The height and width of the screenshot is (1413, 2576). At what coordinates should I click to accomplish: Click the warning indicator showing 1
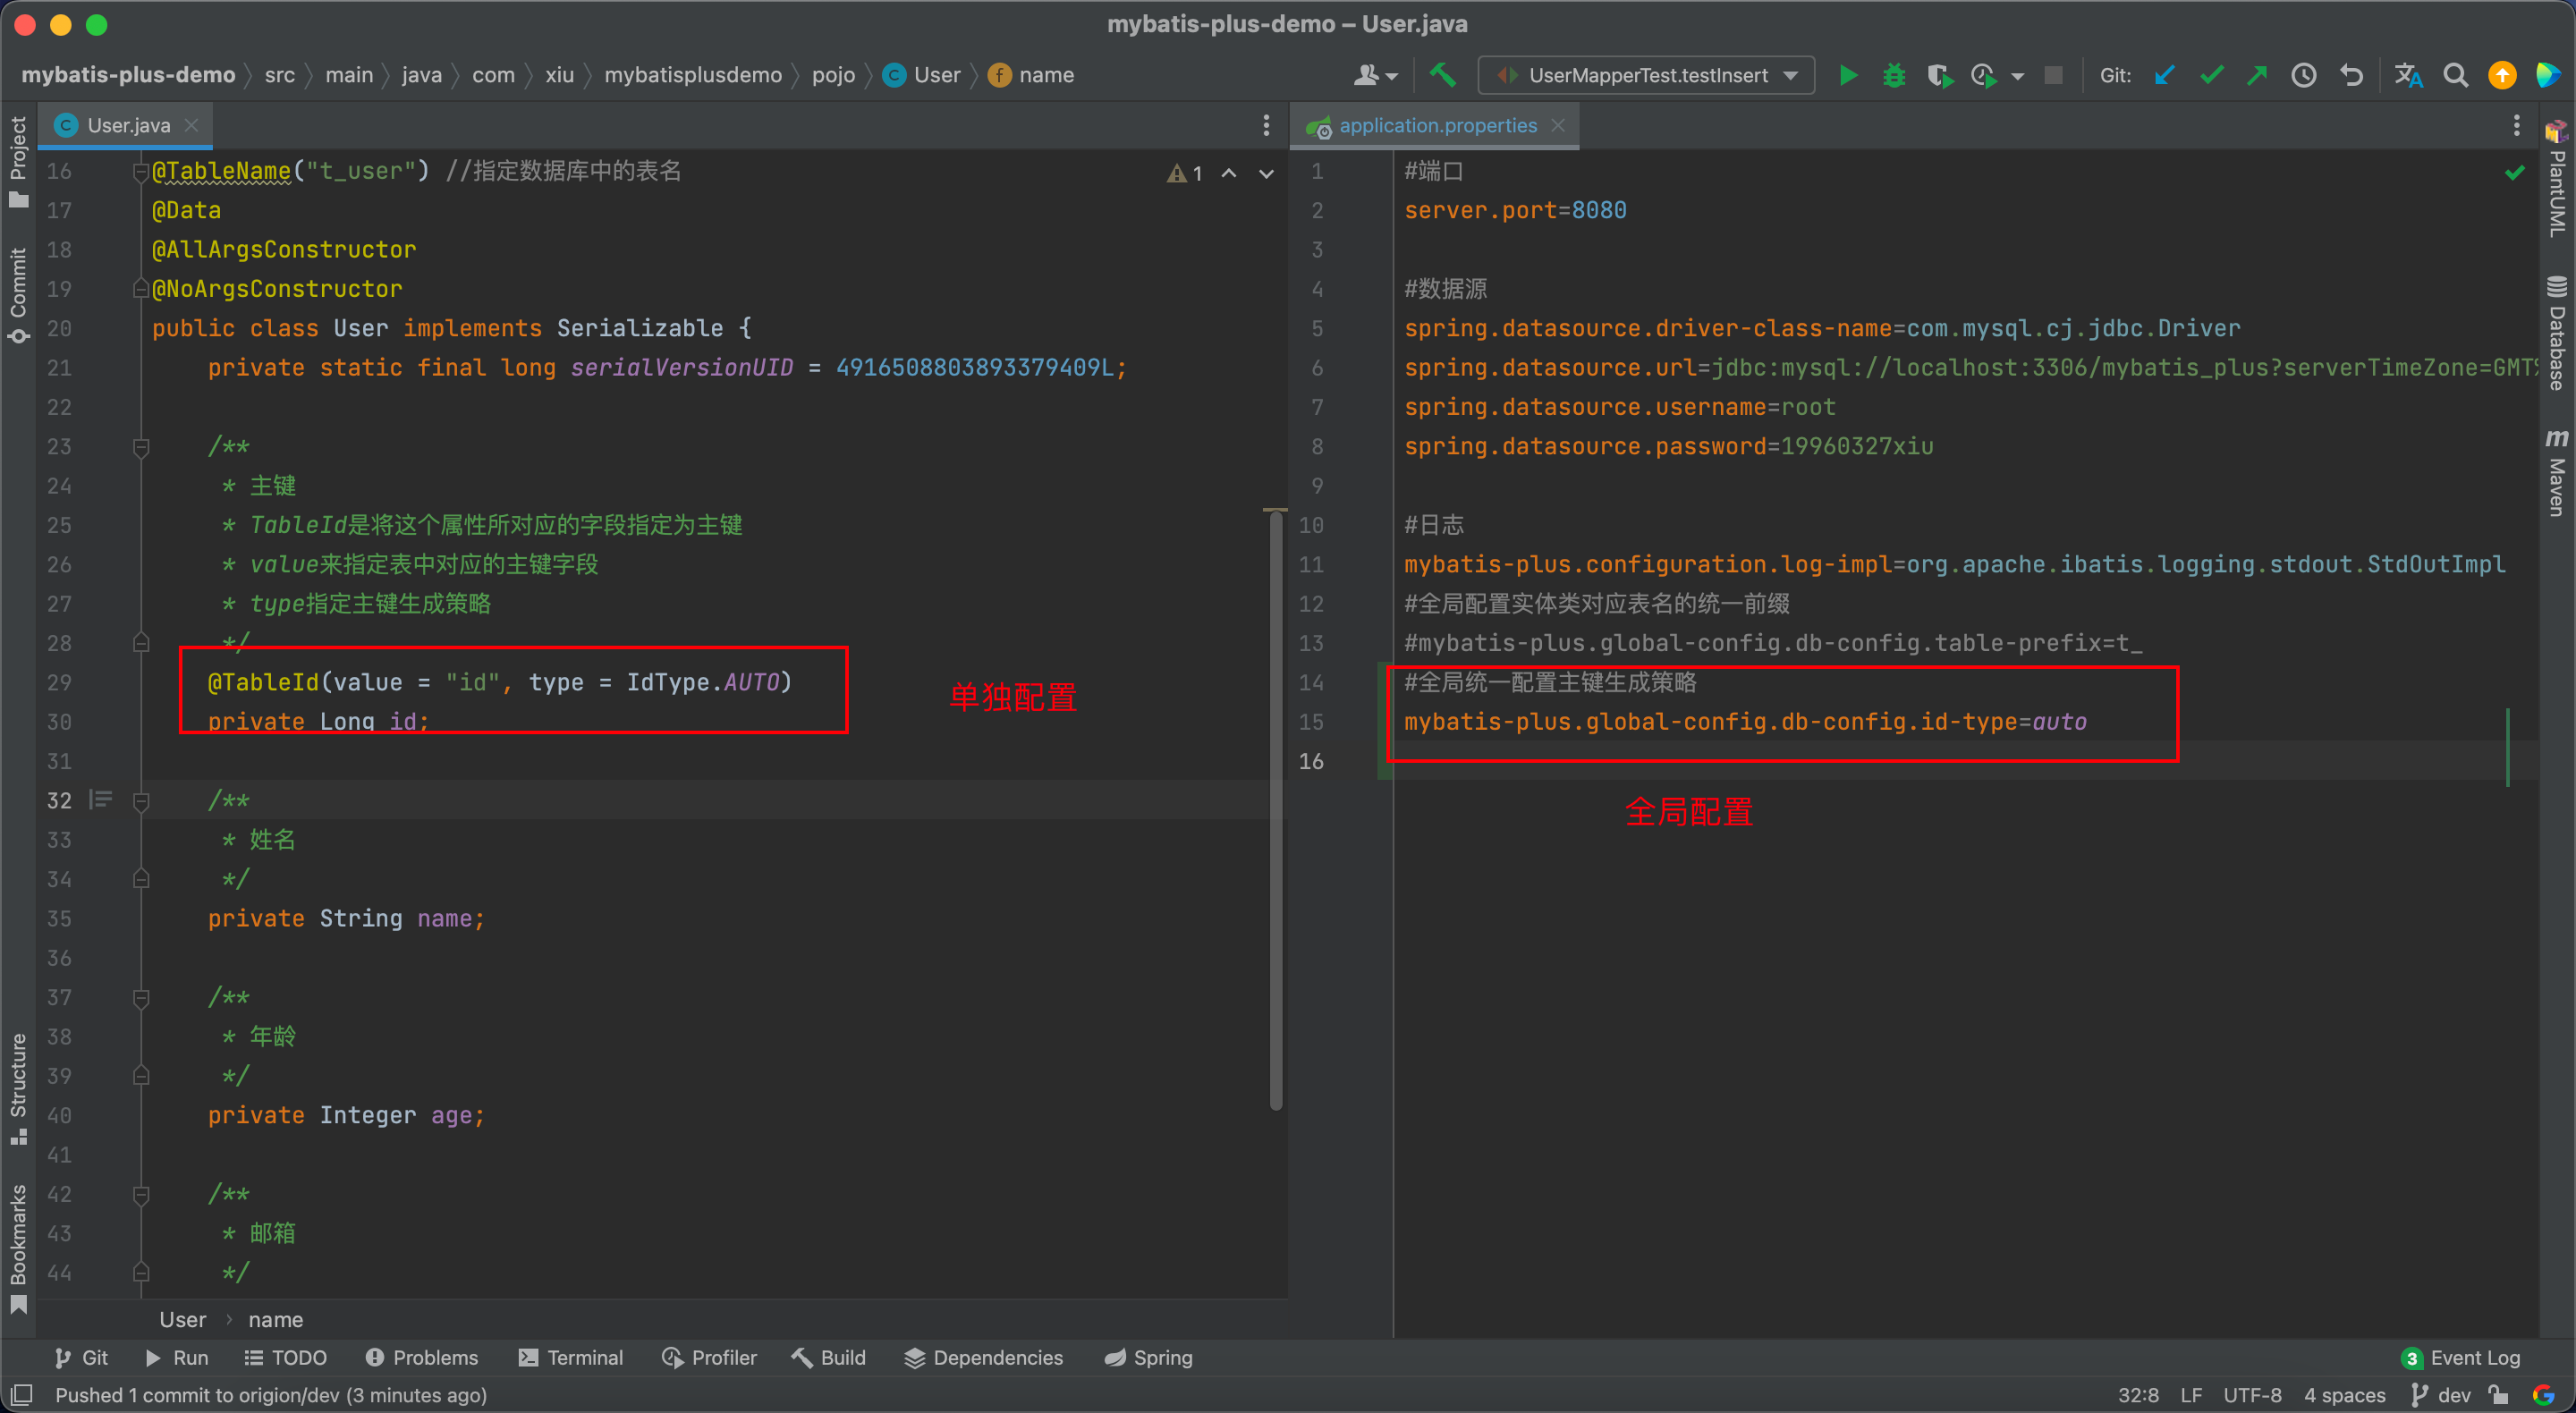click(1185, 173)
